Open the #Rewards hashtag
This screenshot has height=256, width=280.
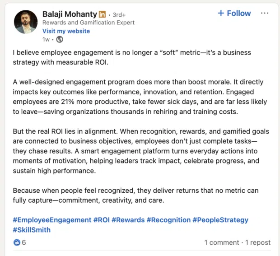(128, 220)
